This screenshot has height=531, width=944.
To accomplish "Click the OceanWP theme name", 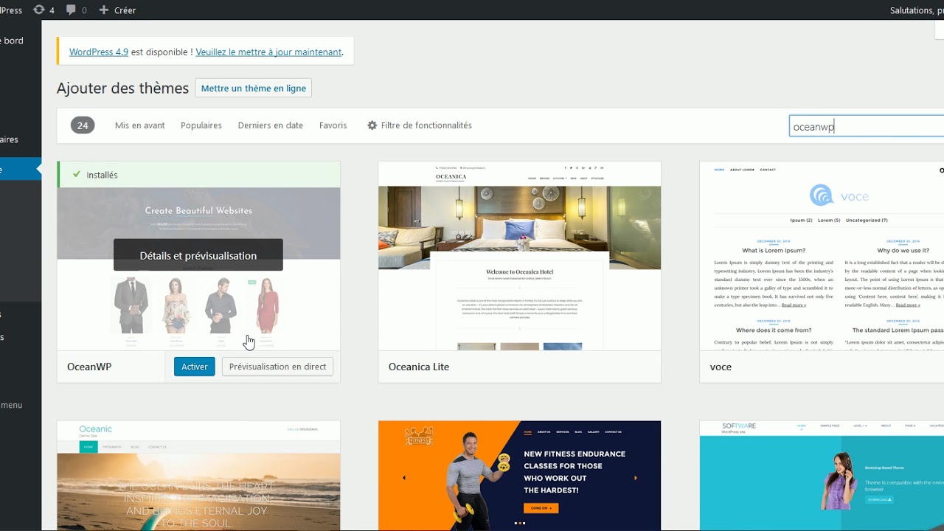I will [89, 367].
